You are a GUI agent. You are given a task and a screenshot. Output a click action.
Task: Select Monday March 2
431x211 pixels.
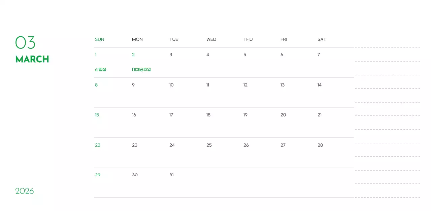pyautogui.click(x=133, y=55)
